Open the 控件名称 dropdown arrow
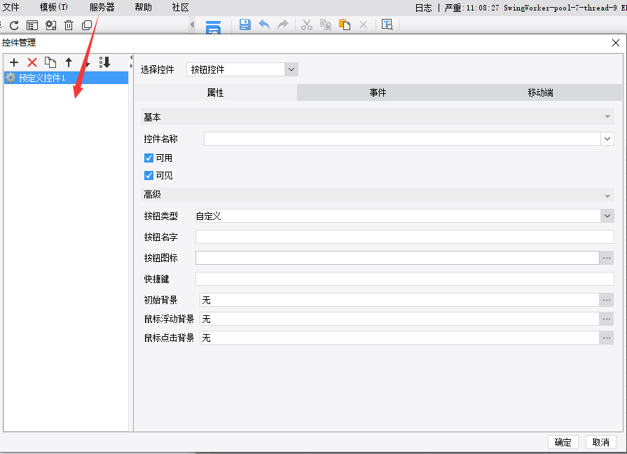Viewport: 627px width, 454px height. tap(607, 139)
